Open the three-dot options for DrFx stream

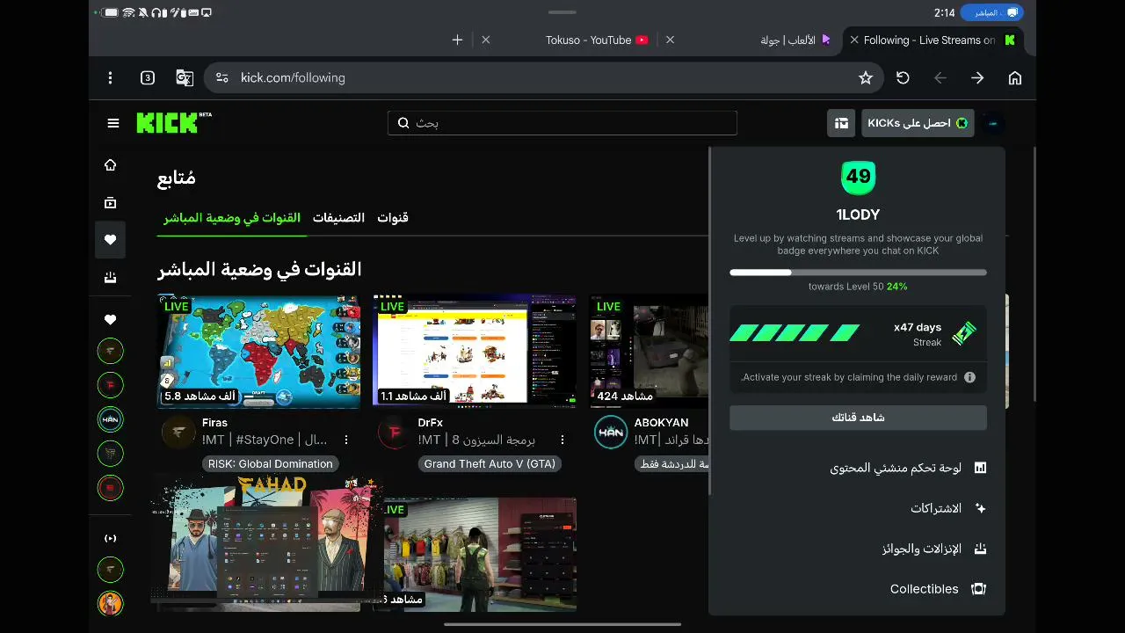pos(562,440)
